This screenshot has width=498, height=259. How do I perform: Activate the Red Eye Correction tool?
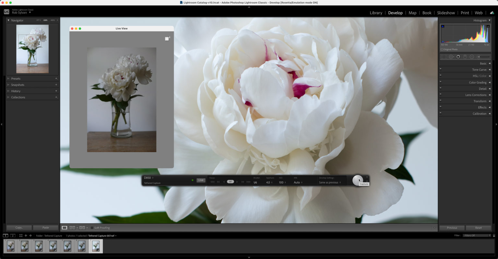tap(458, 56)
